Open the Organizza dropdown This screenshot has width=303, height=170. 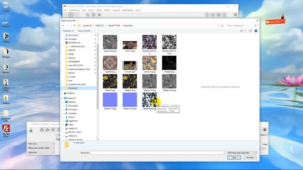(68, 31)
